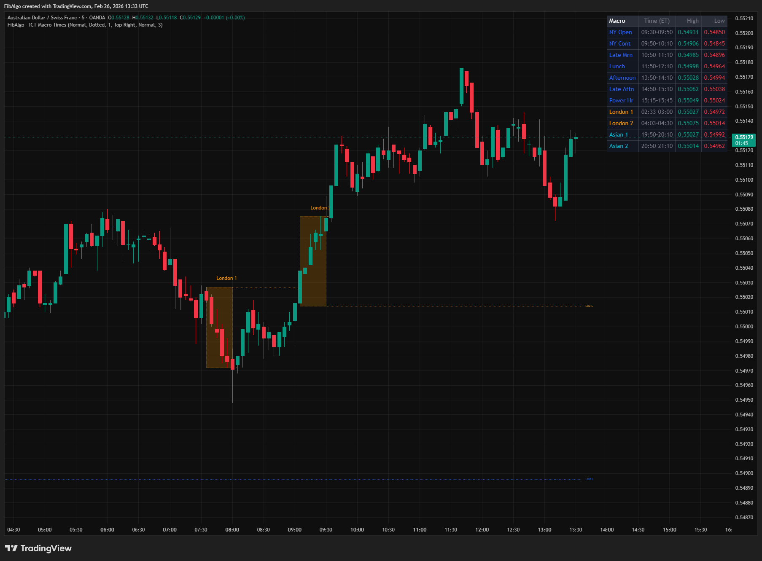
Task: Click the London 1 zone label on chart
Action: (x=226, y=278)
